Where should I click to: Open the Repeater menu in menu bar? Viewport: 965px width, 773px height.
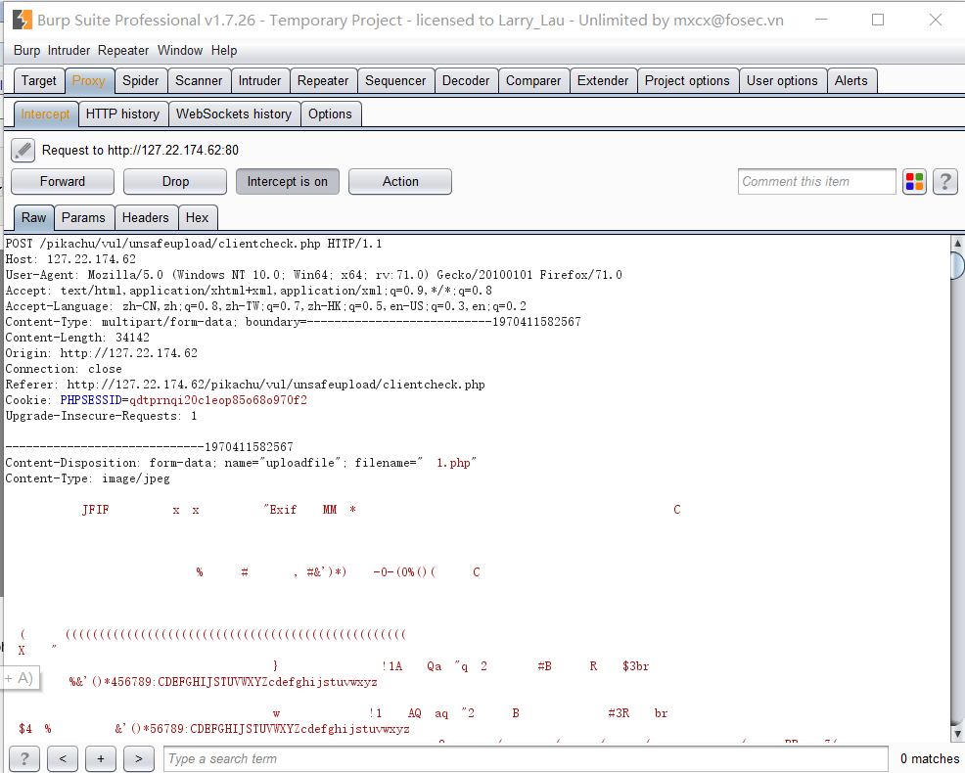click(123, 51)
